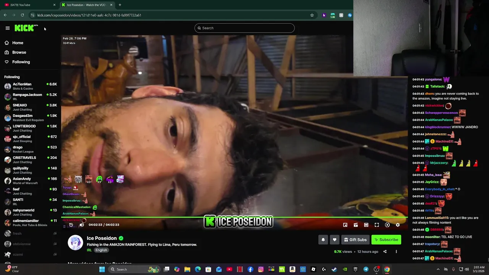Open nahyunworld channel in sidebar

31,212
